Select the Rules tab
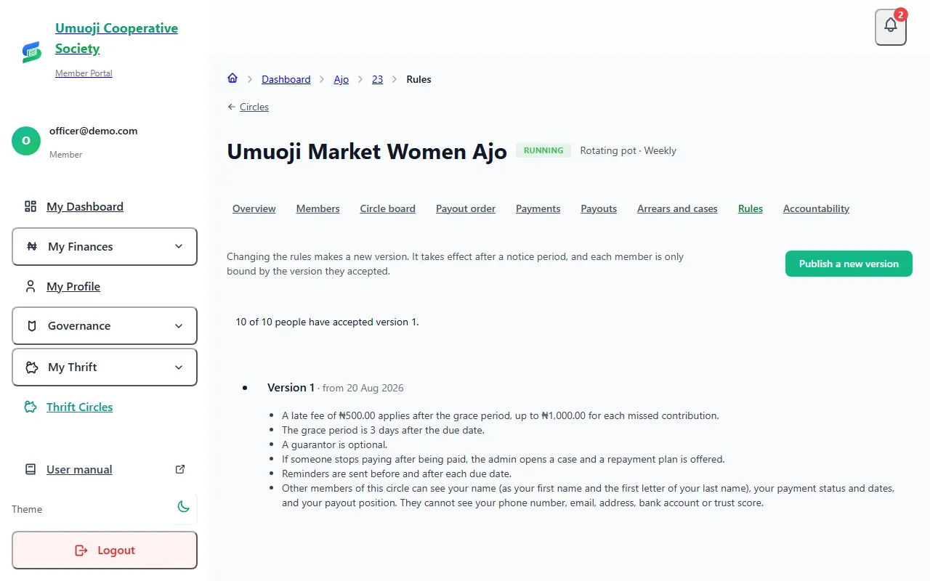930x581 pixels. (751, 208)
